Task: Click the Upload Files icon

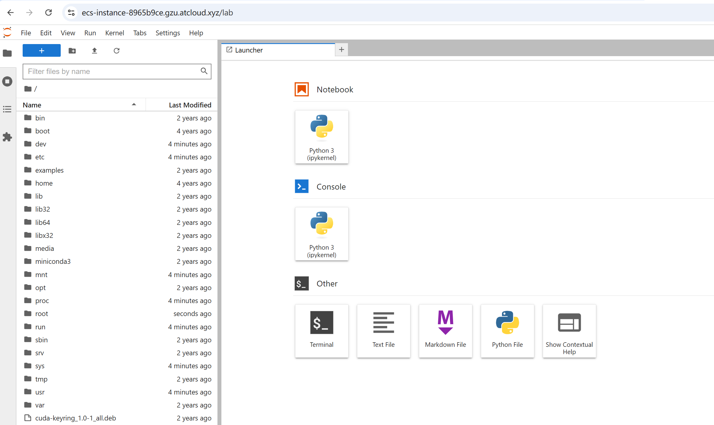Action: pyautogui.click(x=94, y=51)
